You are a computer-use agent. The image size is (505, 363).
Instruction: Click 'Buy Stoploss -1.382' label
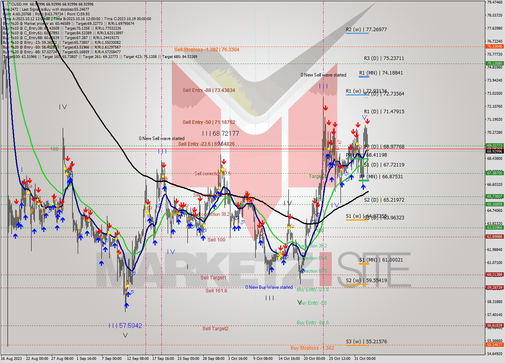click(312, 348)
